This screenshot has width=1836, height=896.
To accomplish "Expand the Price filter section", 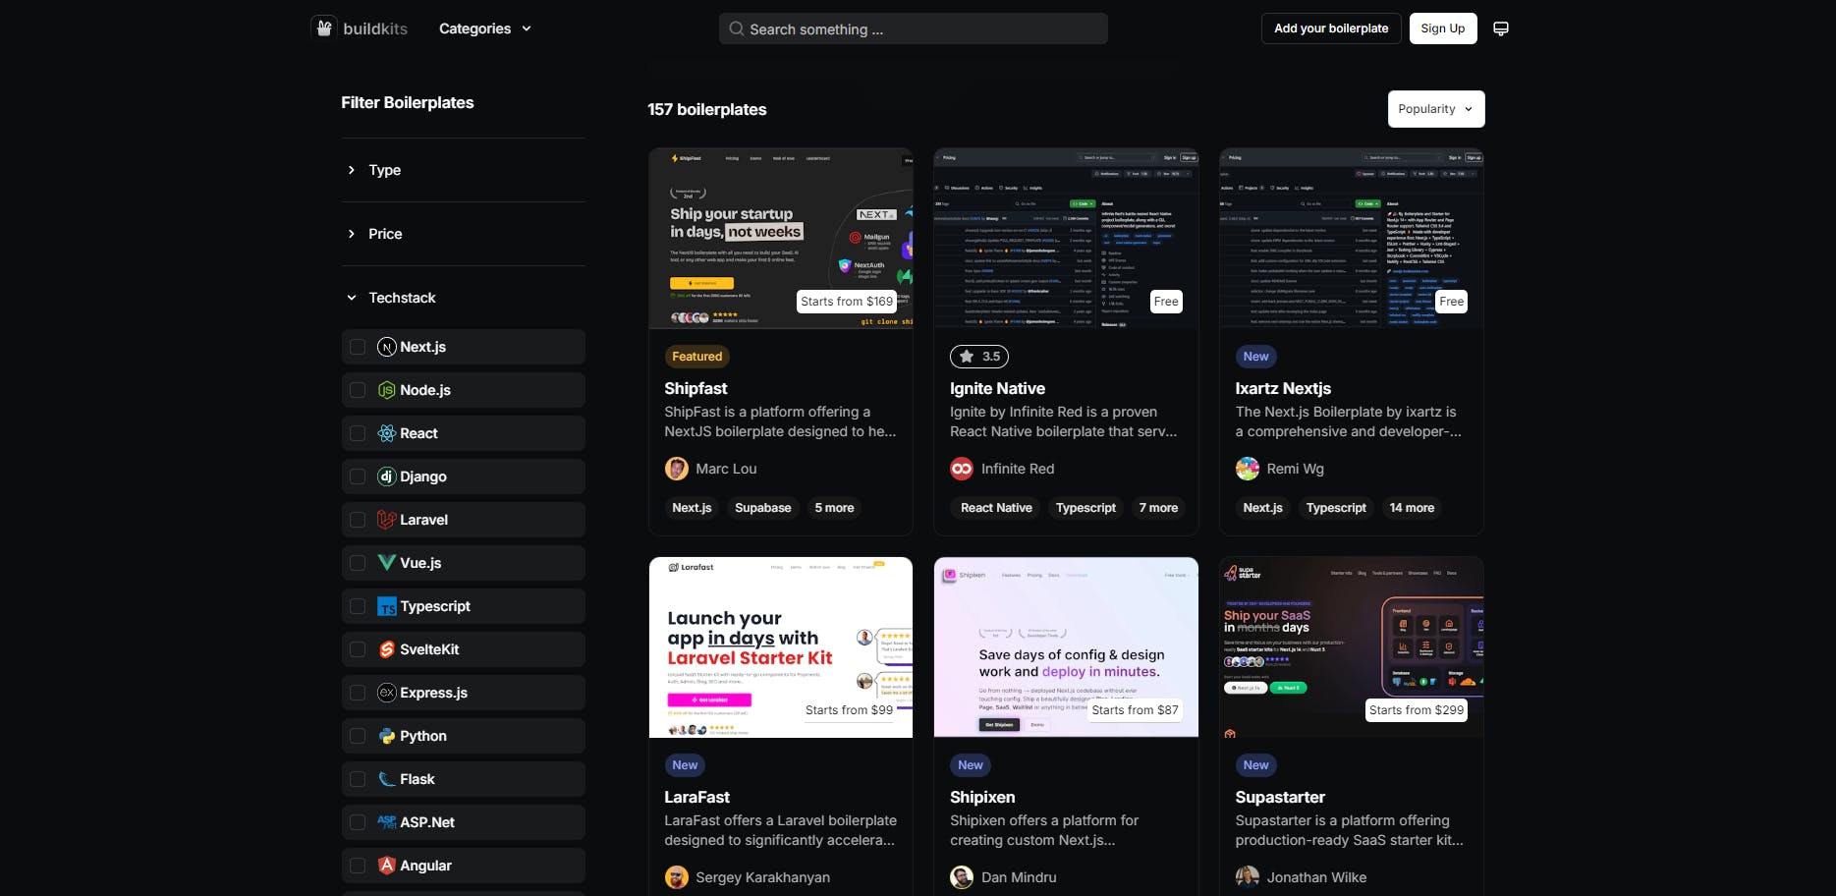I will click(384, 234).
